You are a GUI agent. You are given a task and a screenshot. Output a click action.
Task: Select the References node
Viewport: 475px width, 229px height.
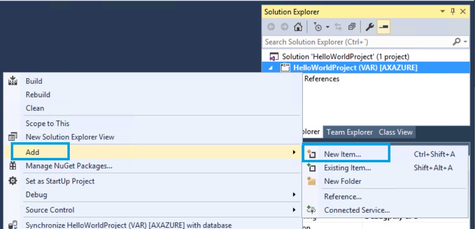pyautogui.click(x=322, y=79)
